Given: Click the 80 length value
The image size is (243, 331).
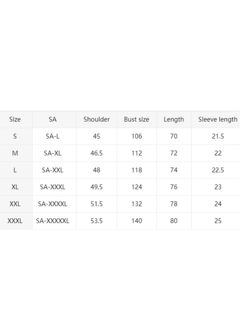Looking at the screenshot, I should click(174, 221).
